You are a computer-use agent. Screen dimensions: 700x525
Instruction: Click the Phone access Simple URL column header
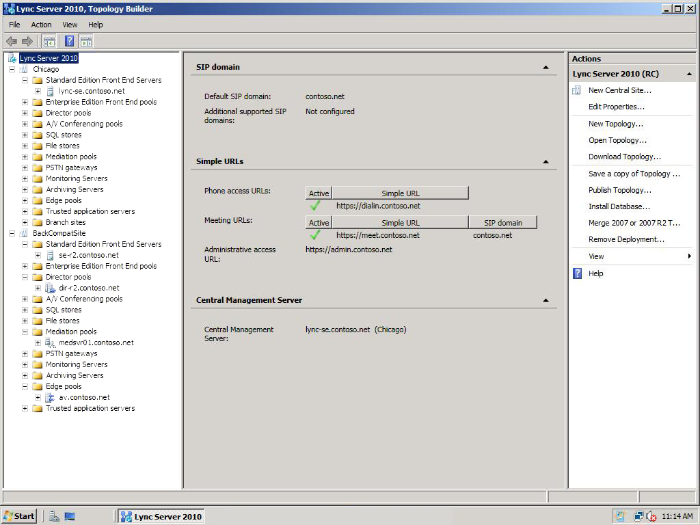[x=401, y=193]
